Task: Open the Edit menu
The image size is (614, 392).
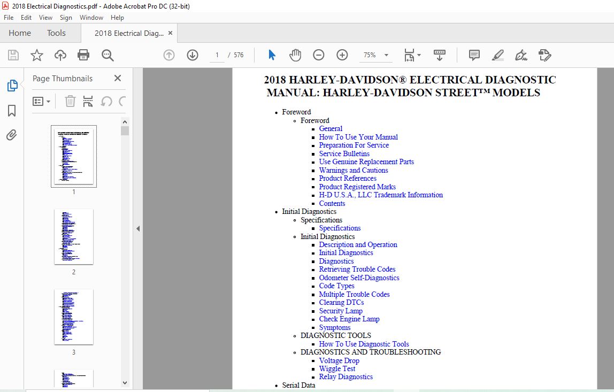Action: [x=26, y=18]
